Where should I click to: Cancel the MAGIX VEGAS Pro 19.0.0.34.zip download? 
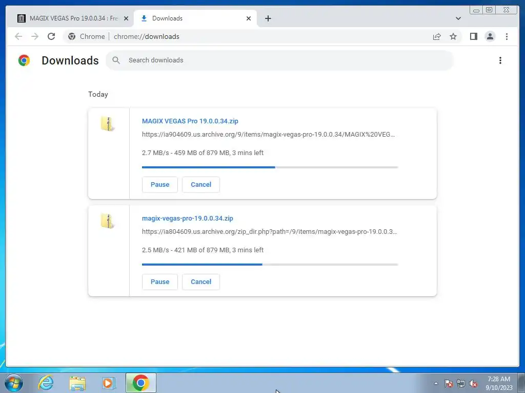(x=201, y=184)
